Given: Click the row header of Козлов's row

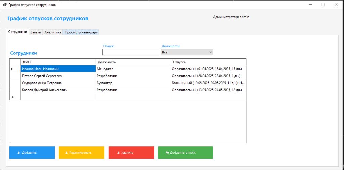Looking at the screenshot, I should (15, 90).
